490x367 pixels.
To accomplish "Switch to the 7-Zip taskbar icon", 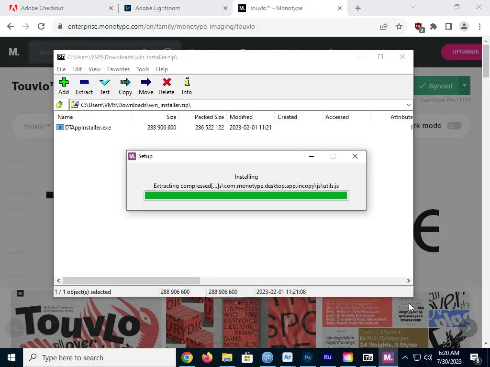I will pyautogui.click(x=368, y=357).
